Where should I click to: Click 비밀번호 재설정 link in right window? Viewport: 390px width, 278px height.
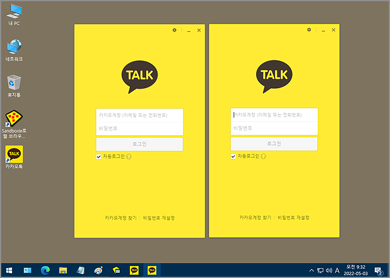pos(294,218)
